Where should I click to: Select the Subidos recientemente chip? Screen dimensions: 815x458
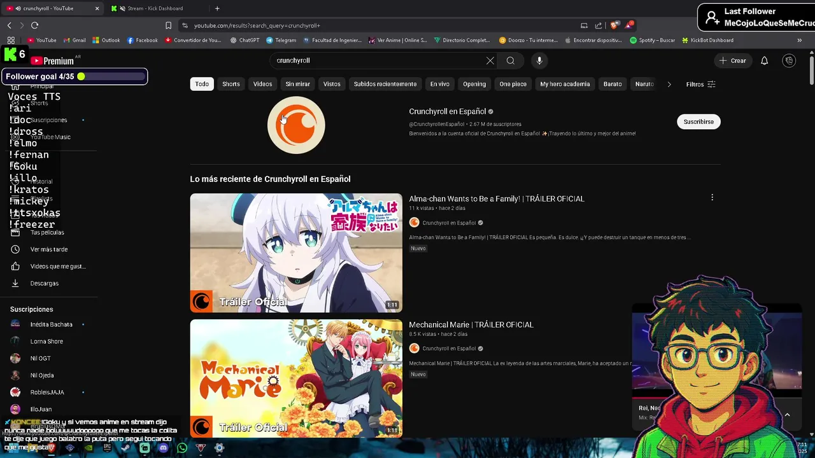(385, 84)
